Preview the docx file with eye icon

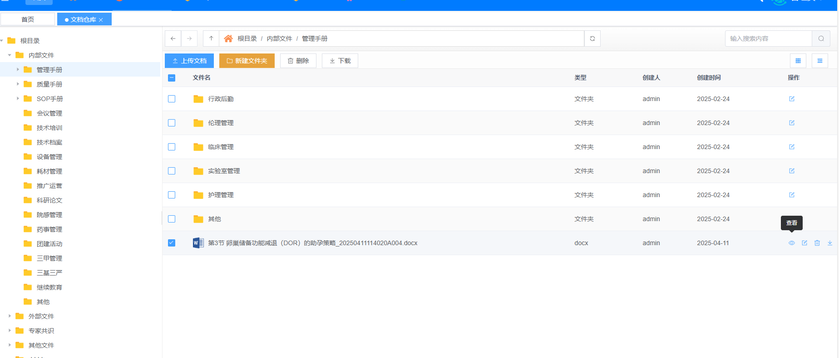pos(792,243)
